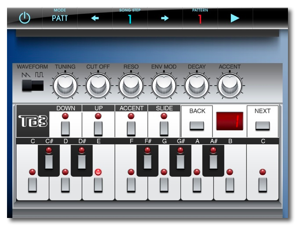Select the D# black key button

(x=82, y=162)
